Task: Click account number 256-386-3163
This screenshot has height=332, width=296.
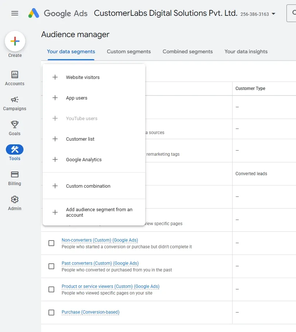Action: click(255, 14)
